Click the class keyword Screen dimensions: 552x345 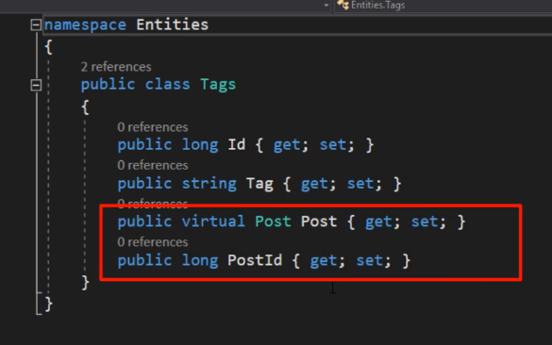[x=168, y=85]
